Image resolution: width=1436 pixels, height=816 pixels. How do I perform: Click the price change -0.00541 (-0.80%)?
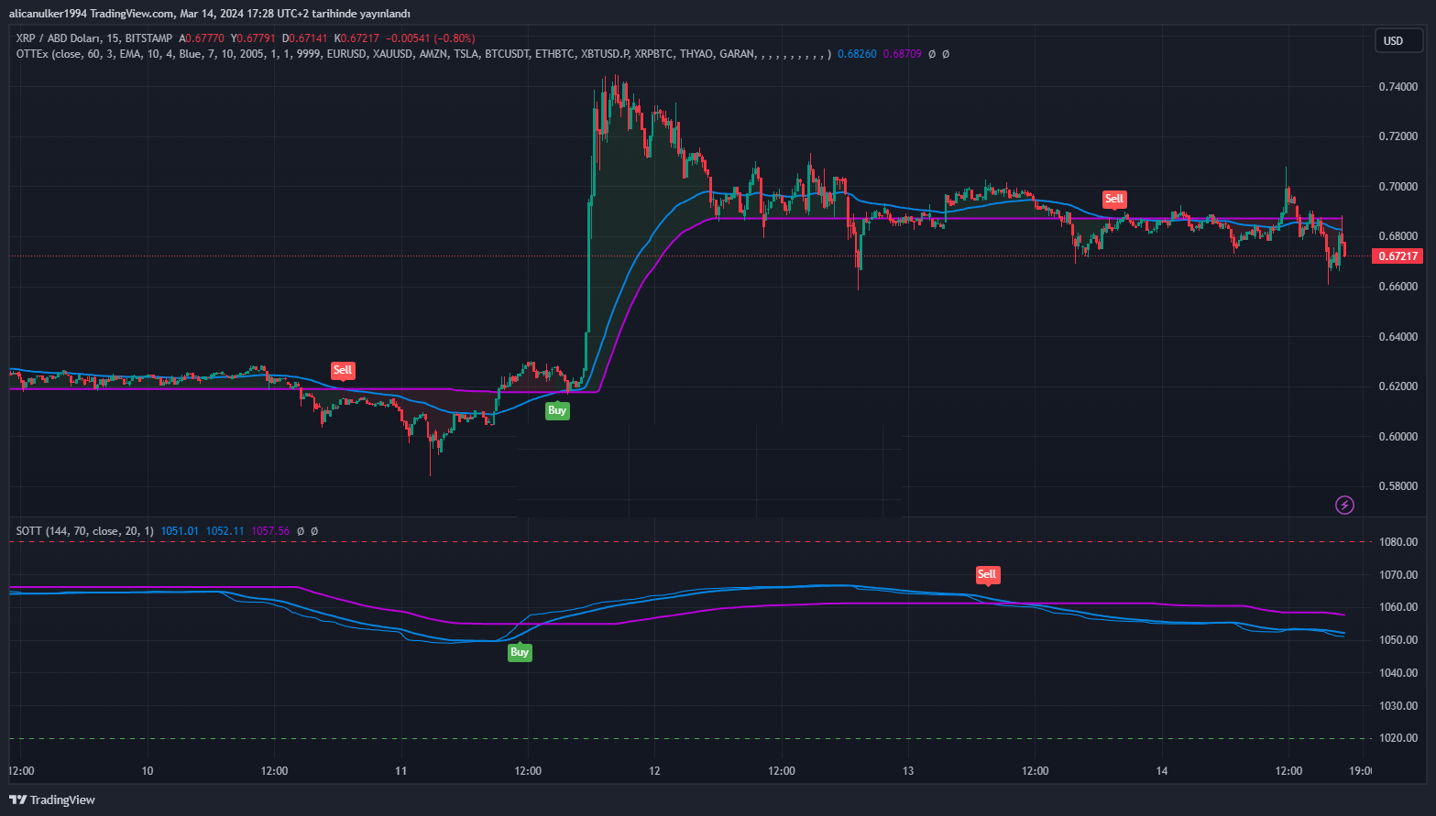click(x=431, y=38)
